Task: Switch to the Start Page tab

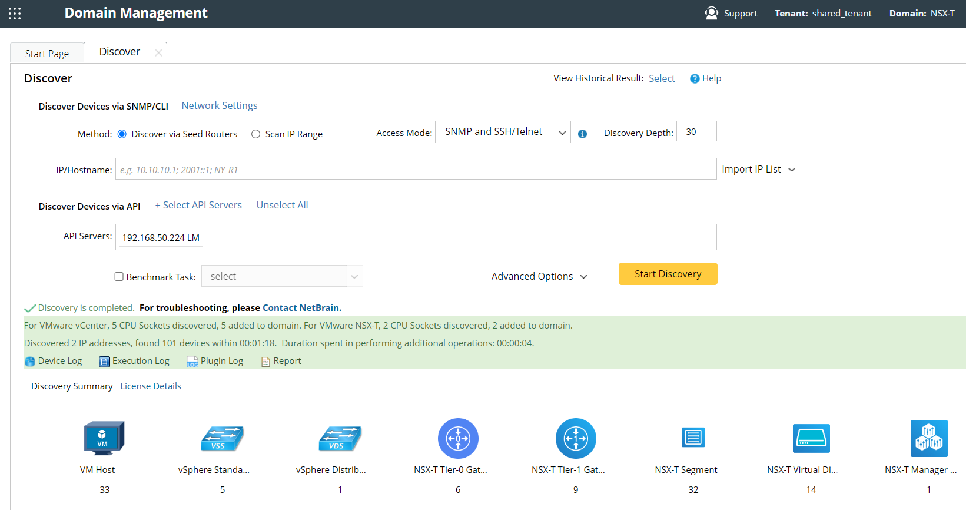Action: pyautogui.click(x=47, y=54)
